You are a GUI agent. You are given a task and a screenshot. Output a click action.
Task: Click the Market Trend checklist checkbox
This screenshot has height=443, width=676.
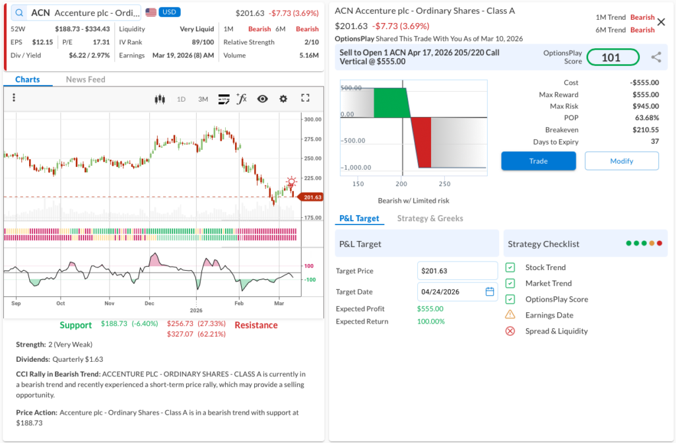click(x=510, y=283)
